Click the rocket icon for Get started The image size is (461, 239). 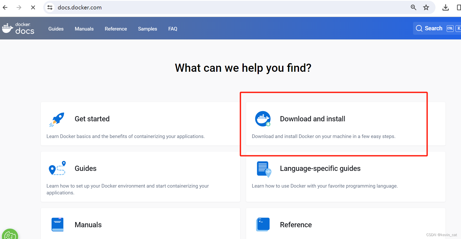point(57,120)
